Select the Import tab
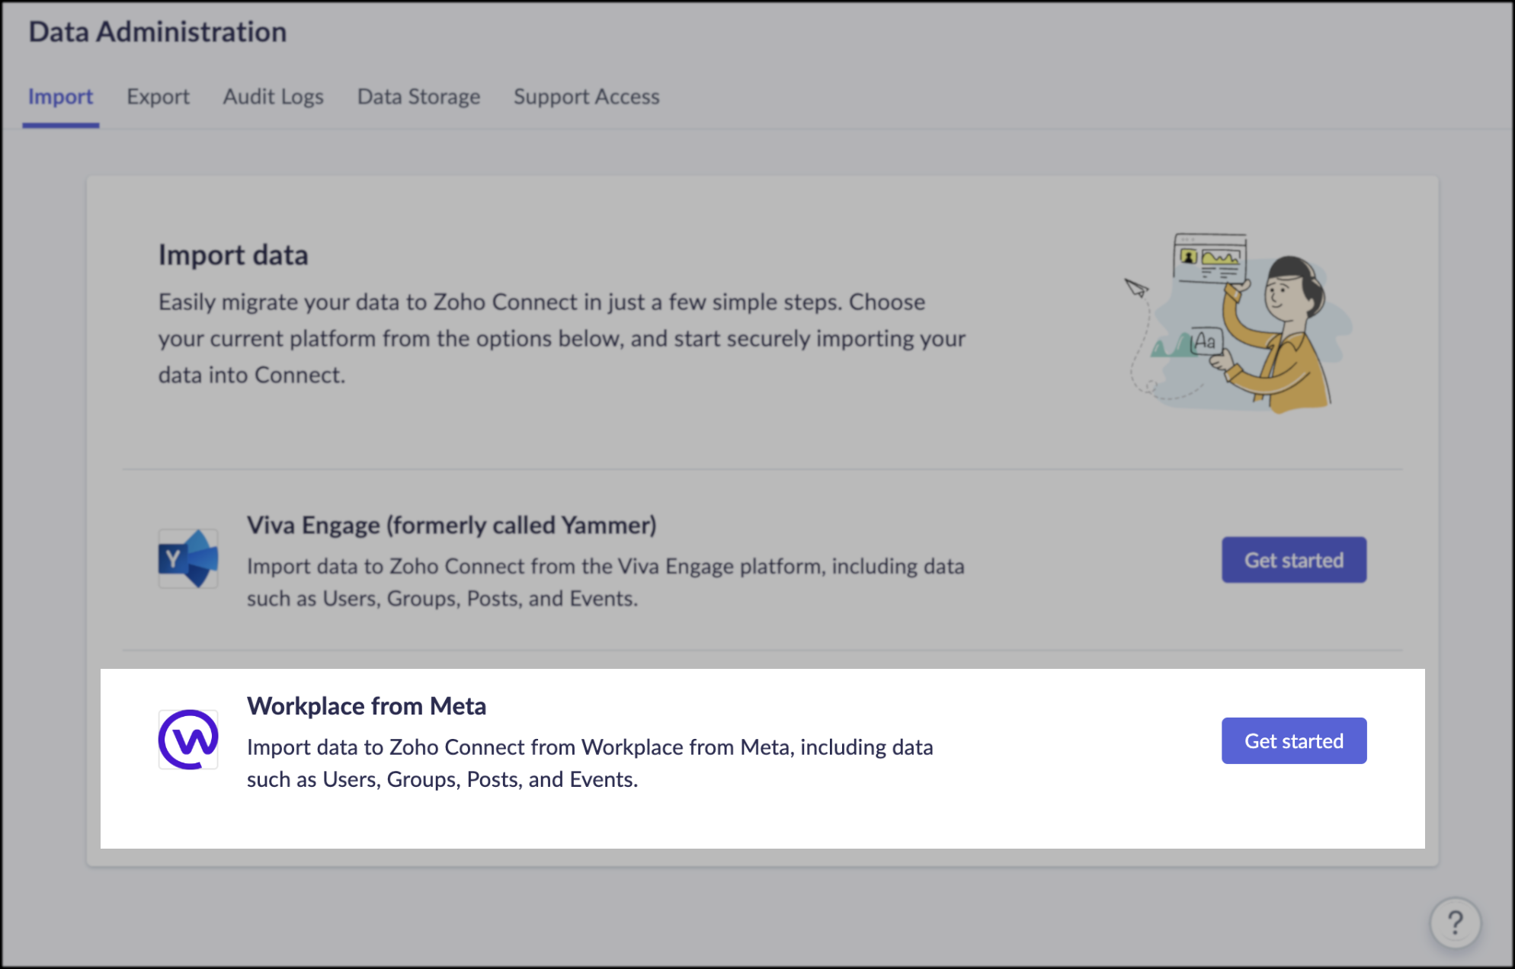 (x=60, y=97)
